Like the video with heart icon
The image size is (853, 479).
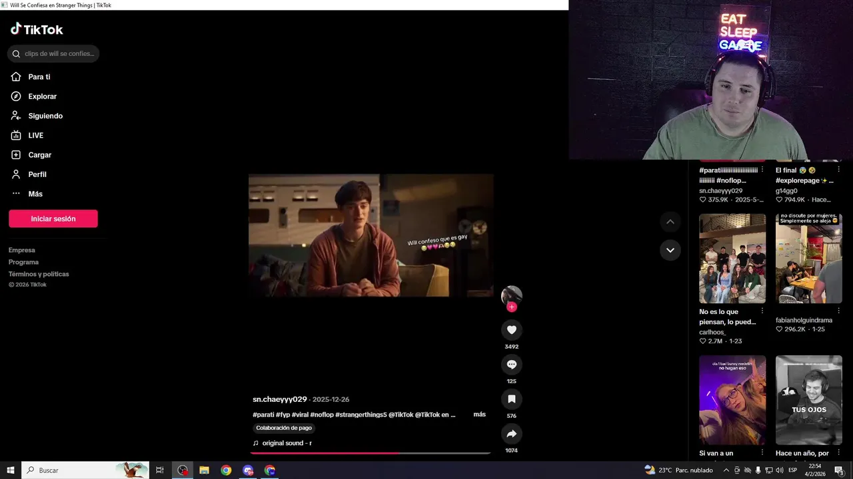point(511,330)
